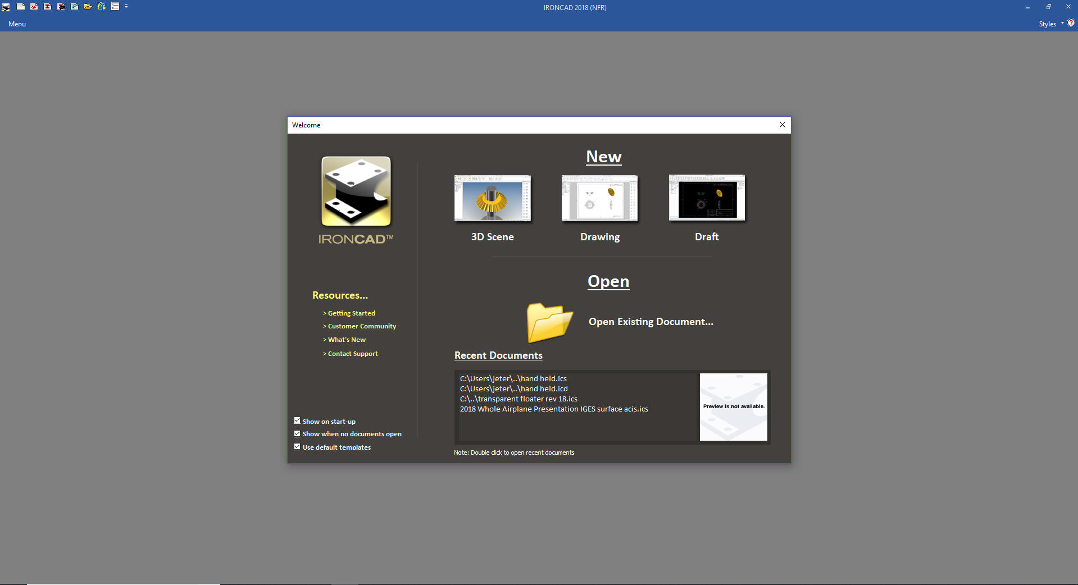Click the new scene icon with red arrow
Screen dimensions: 1078x585
pos(34,7)
